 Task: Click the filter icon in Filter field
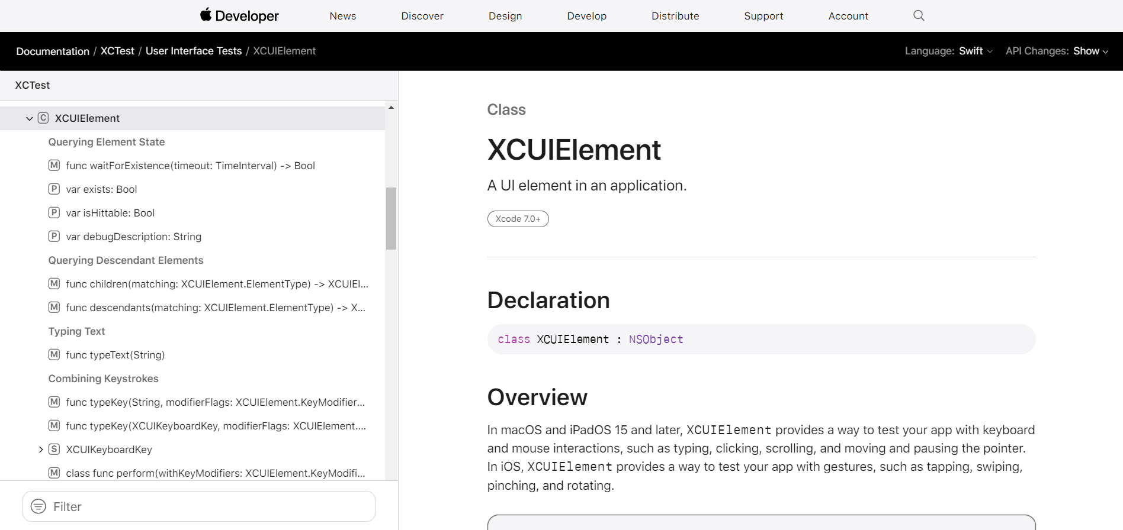click(x=38, y=506)
